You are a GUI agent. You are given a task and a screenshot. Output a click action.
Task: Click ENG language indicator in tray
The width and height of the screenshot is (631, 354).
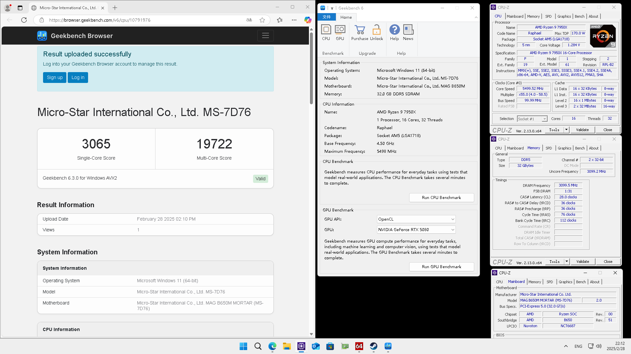point(578,346)
